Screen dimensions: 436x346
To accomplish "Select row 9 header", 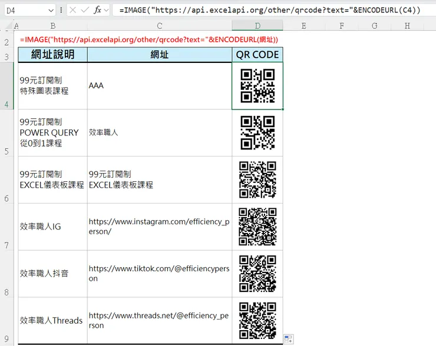I will tap(6, 321).
